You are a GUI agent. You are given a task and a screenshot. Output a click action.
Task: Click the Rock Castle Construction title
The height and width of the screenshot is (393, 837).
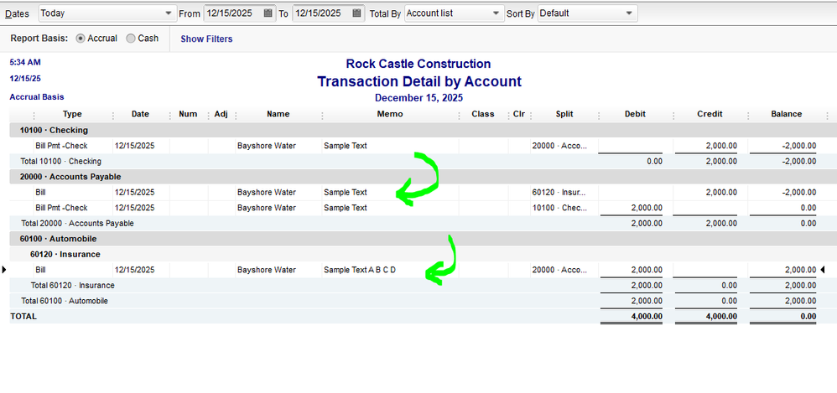click(418, 64)
